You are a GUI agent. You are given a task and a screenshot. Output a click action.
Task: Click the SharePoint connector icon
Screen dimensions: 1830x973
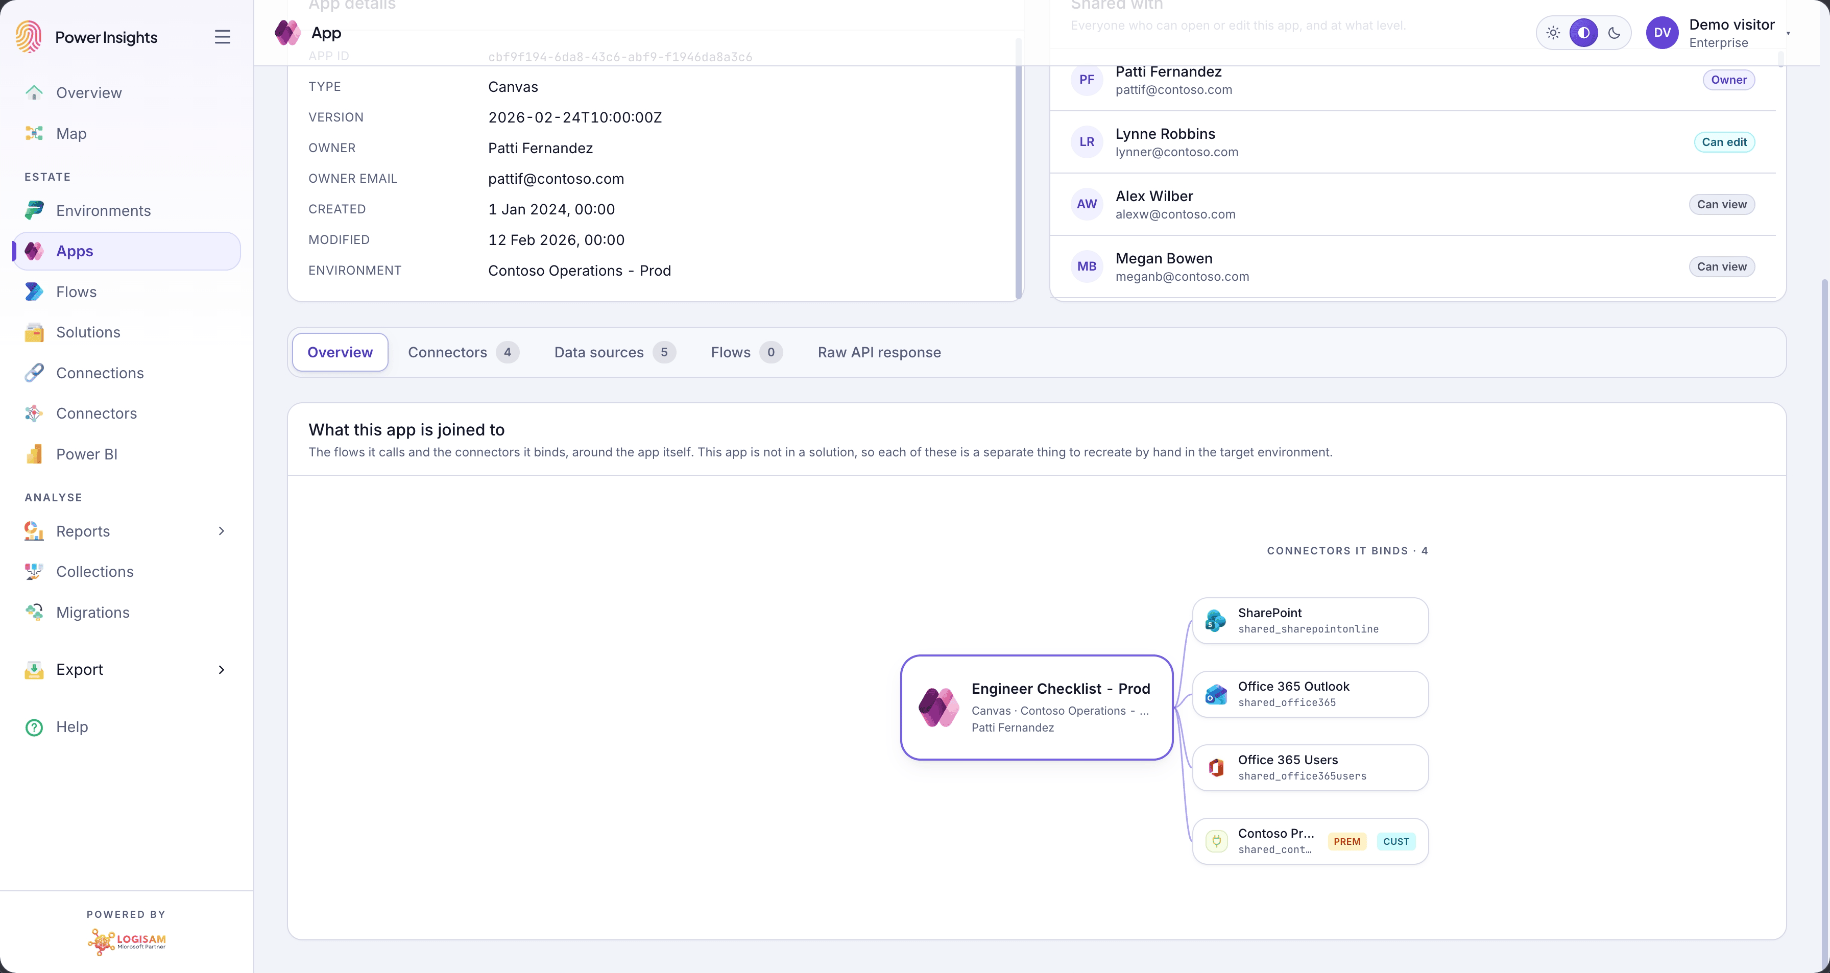coord(1216,621)
